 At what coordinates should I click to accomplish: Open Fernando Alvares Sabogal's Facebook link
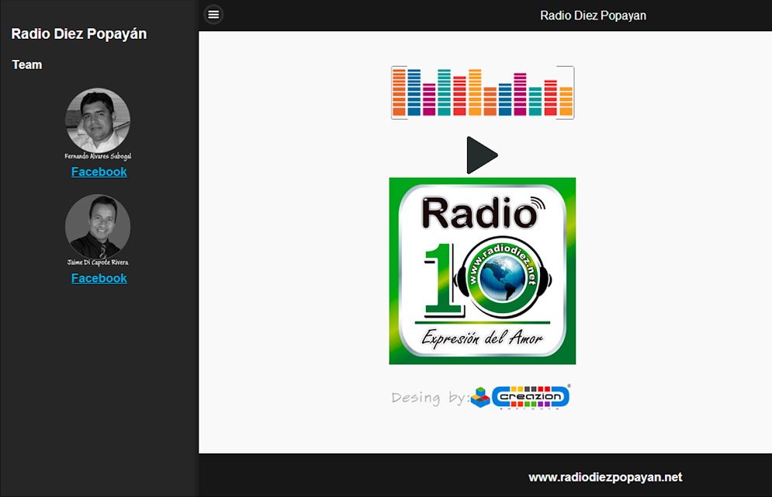99,172
